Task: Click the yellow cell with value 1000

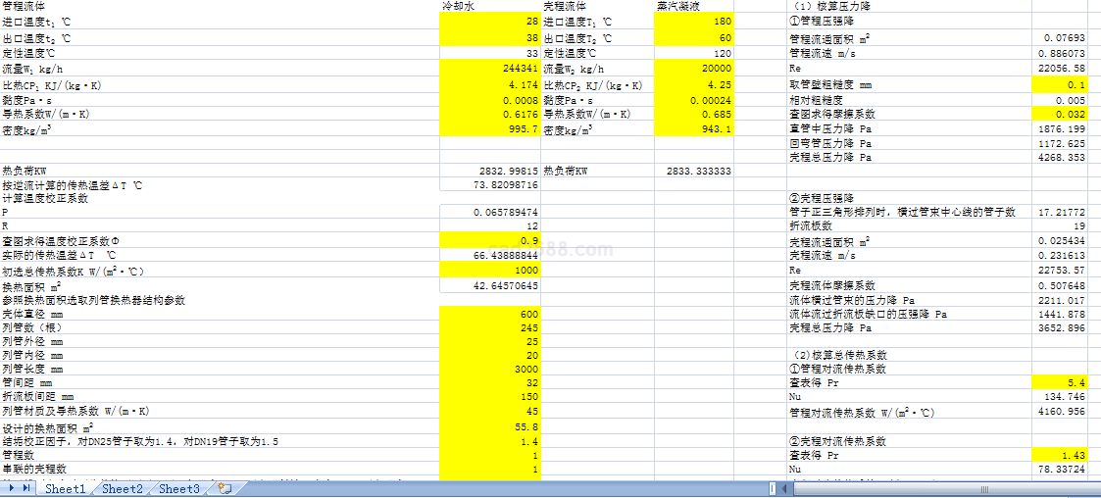Action: 490,270
